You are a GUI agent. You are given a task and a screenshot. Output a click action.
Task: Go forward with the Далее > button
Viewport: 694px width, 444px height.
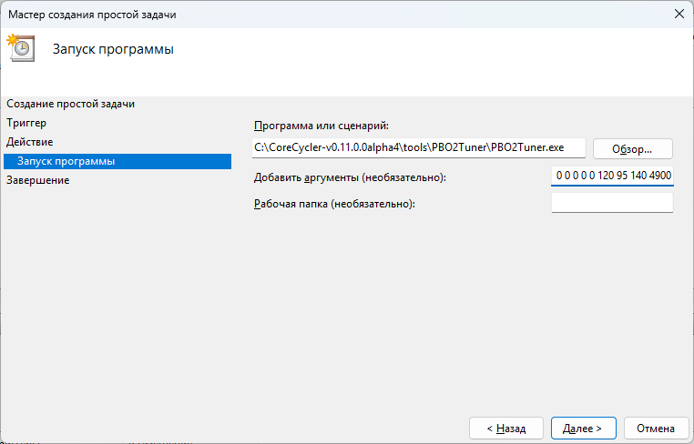click(584, 429)
